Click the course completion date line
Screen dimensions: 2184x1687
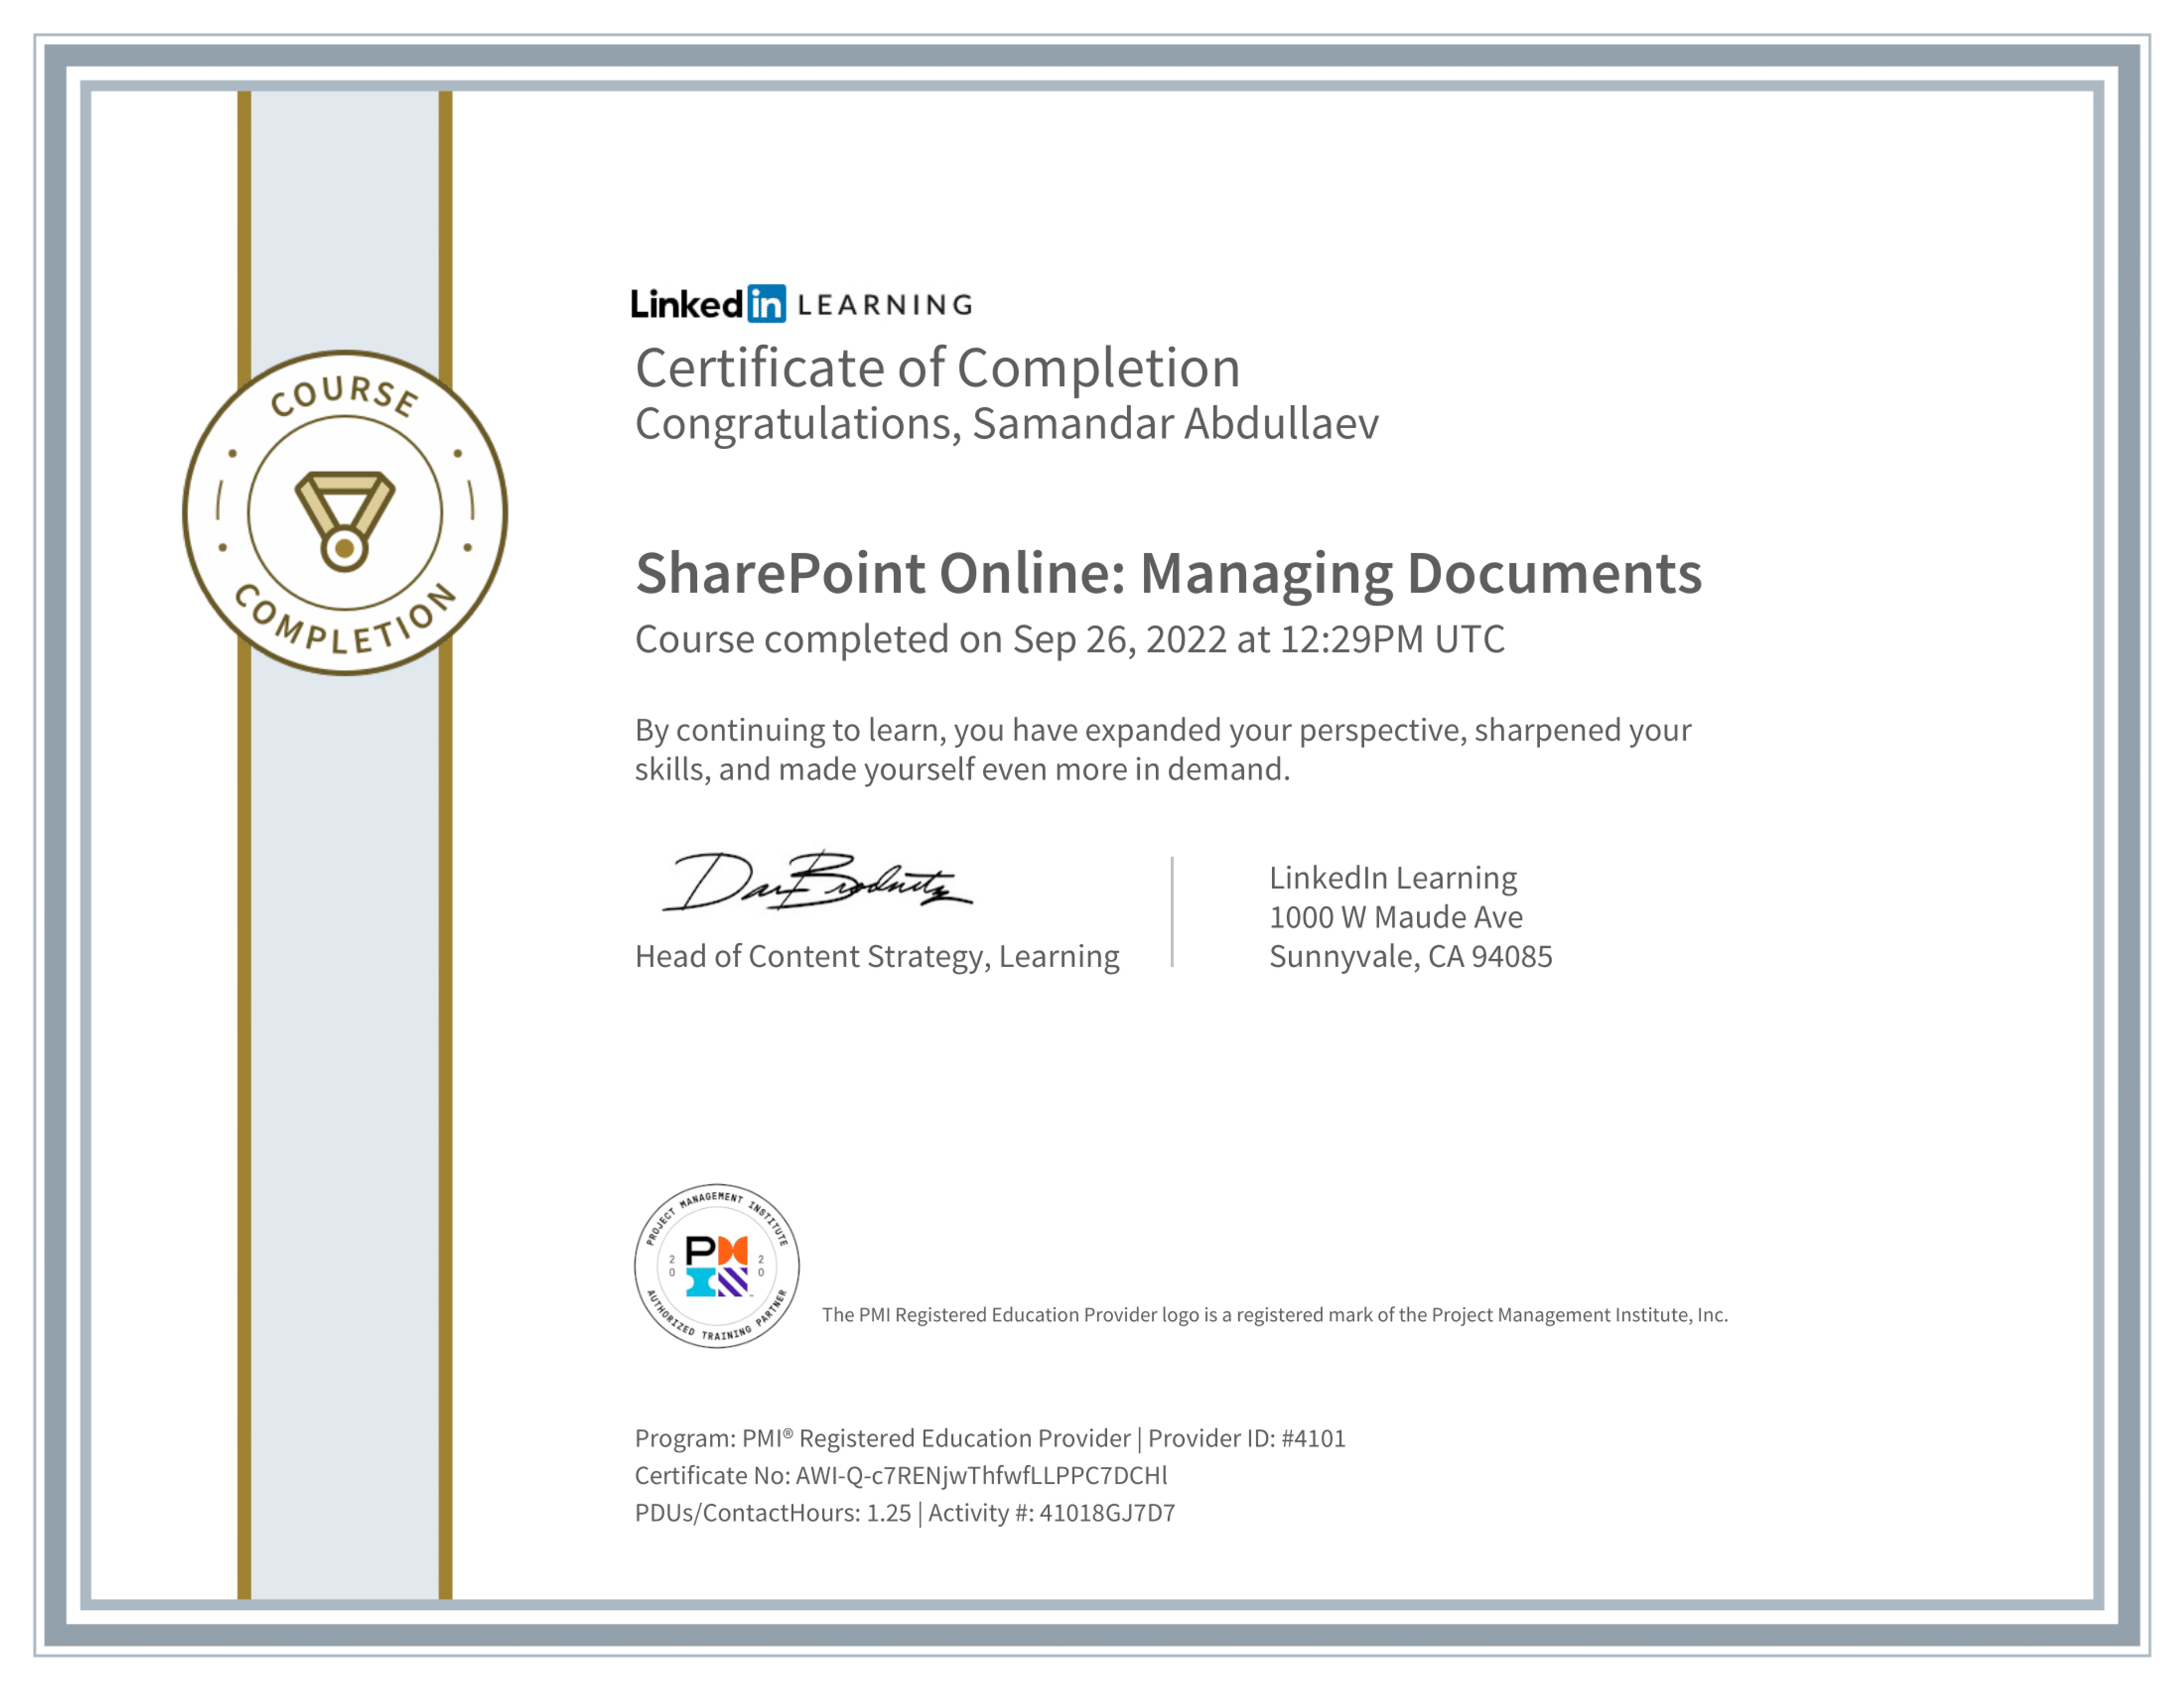point(1069,640)
